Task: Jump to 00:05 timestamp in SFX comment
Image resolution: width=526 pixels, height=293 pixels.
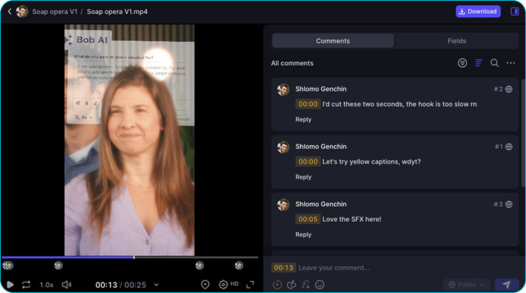Action: (x=308, y=219)
